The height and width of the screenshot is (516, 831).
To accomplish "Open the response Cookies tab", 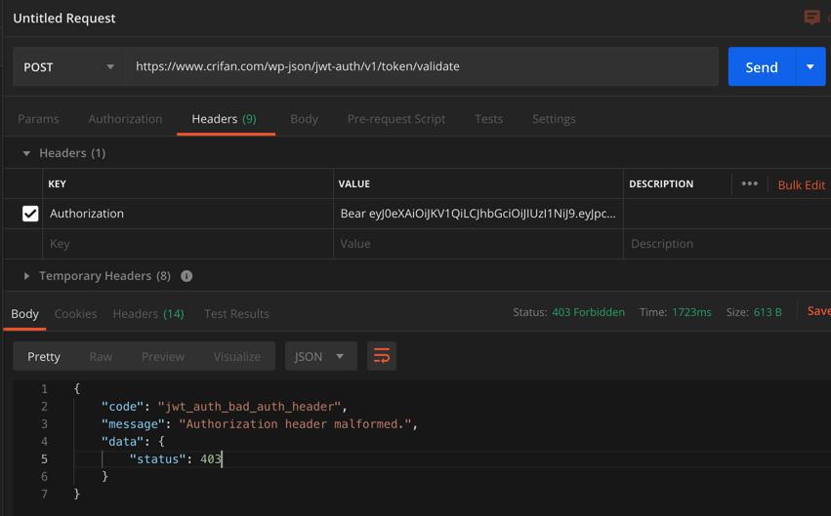I will (75, 314).
